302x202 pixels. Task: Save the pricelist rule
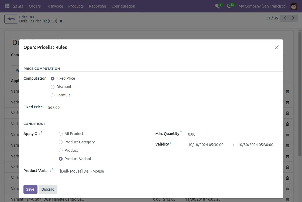click(30, 189)
